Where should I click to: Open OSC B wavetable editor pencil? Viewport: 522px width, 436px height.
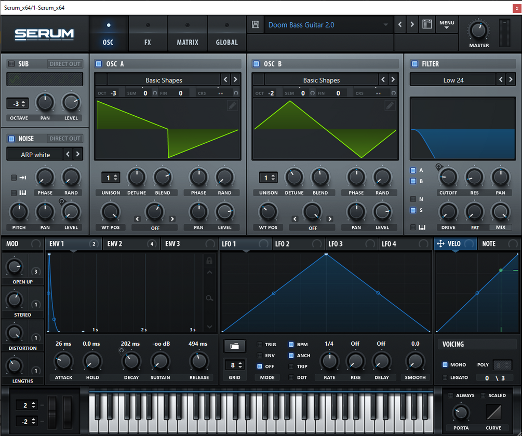pyautogui.click(x=390, y=106)
